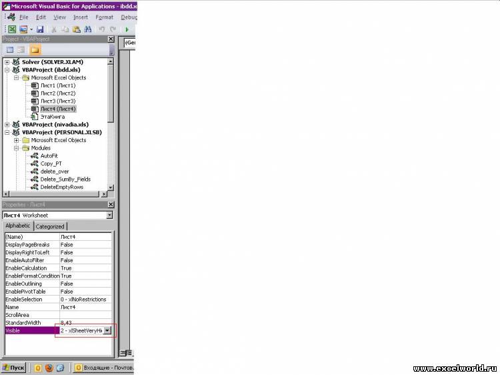Open the Format menu

pos(104,17)
